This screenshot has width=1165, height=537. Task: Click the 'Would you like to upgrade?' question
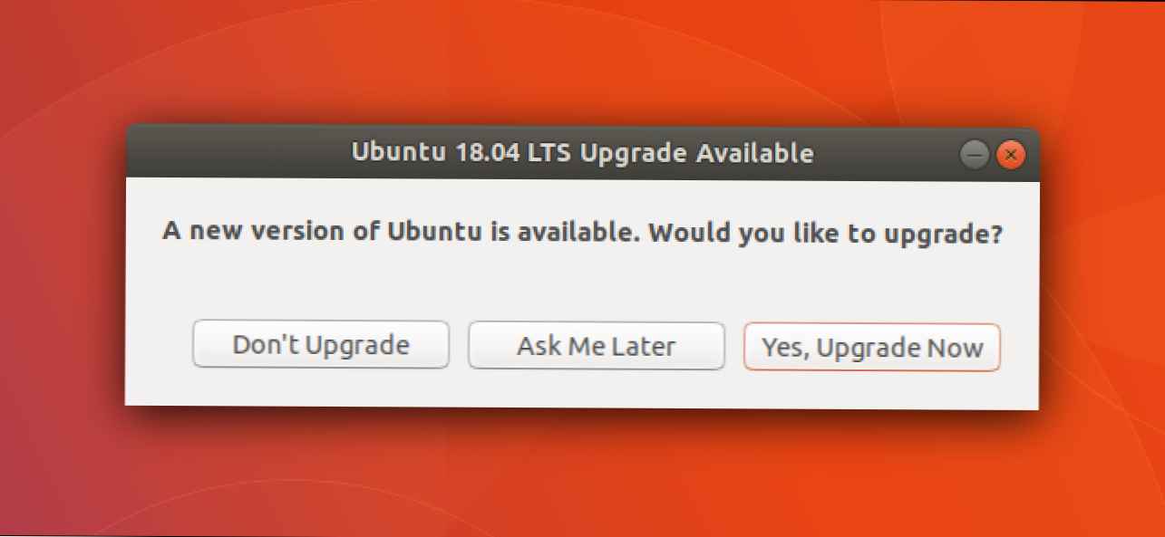(x=826, y=233)
